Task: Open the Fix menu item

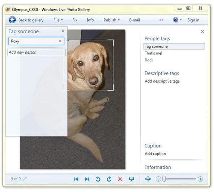Action: 75,20
